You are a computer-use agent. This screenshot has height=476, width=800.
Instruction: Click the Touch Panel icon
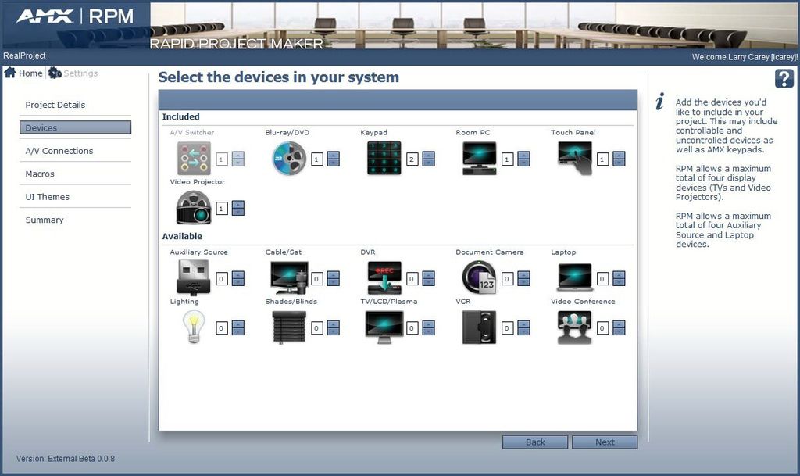pyautogui.click(x=575, y=159)
